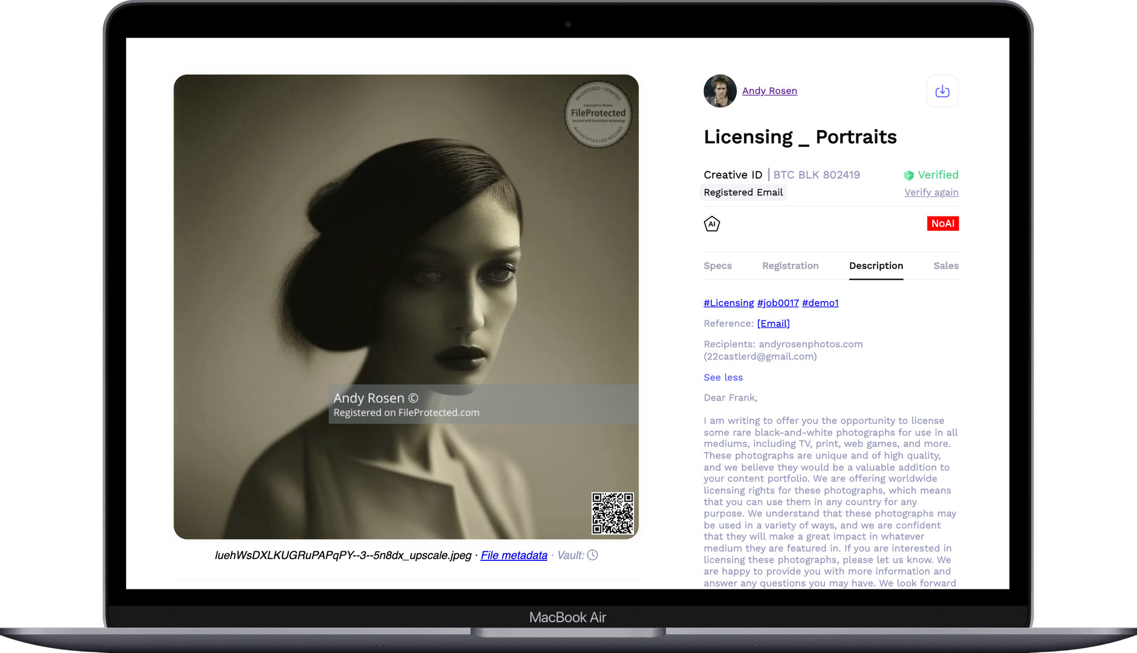Switch to the Specs tab
Screen dimensions: 1137x653
[717, 266]
